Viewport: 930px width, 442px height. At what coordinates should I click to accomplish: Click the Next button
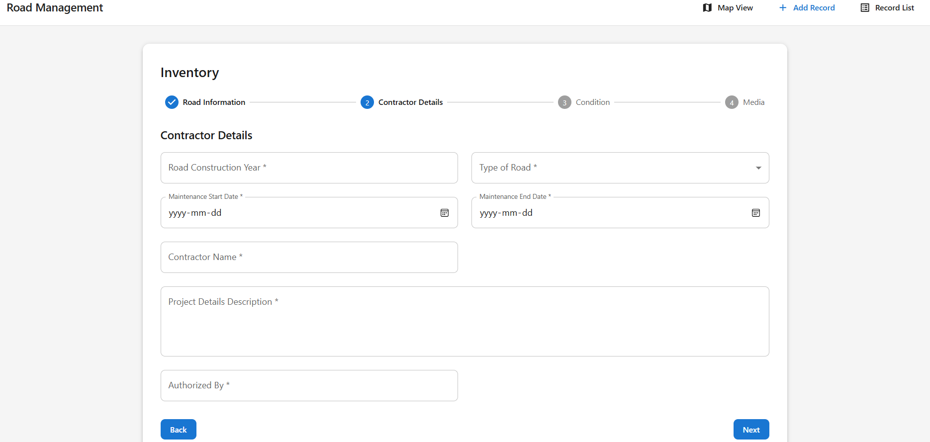[x=751, y=430]
